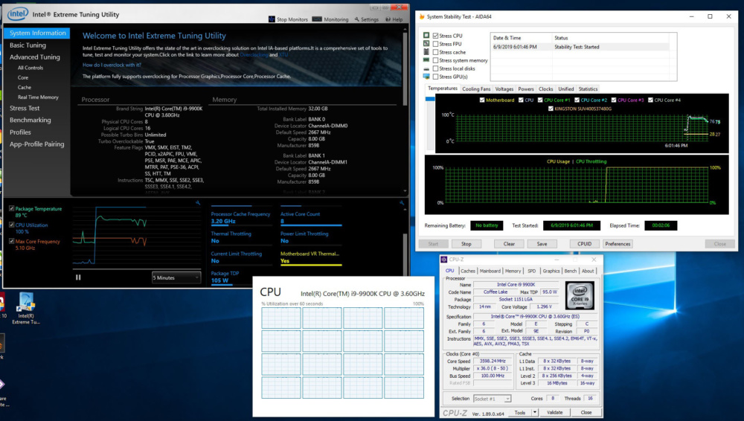Switch to Statistics tab
Viewport: 744px width, 421px height.
point(588,89)
